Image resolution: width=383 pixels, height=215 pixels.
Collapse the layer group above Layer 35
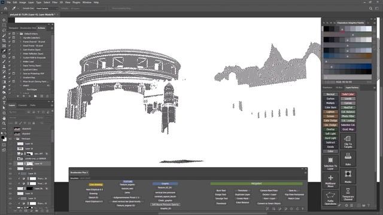(x=14, y=139)
